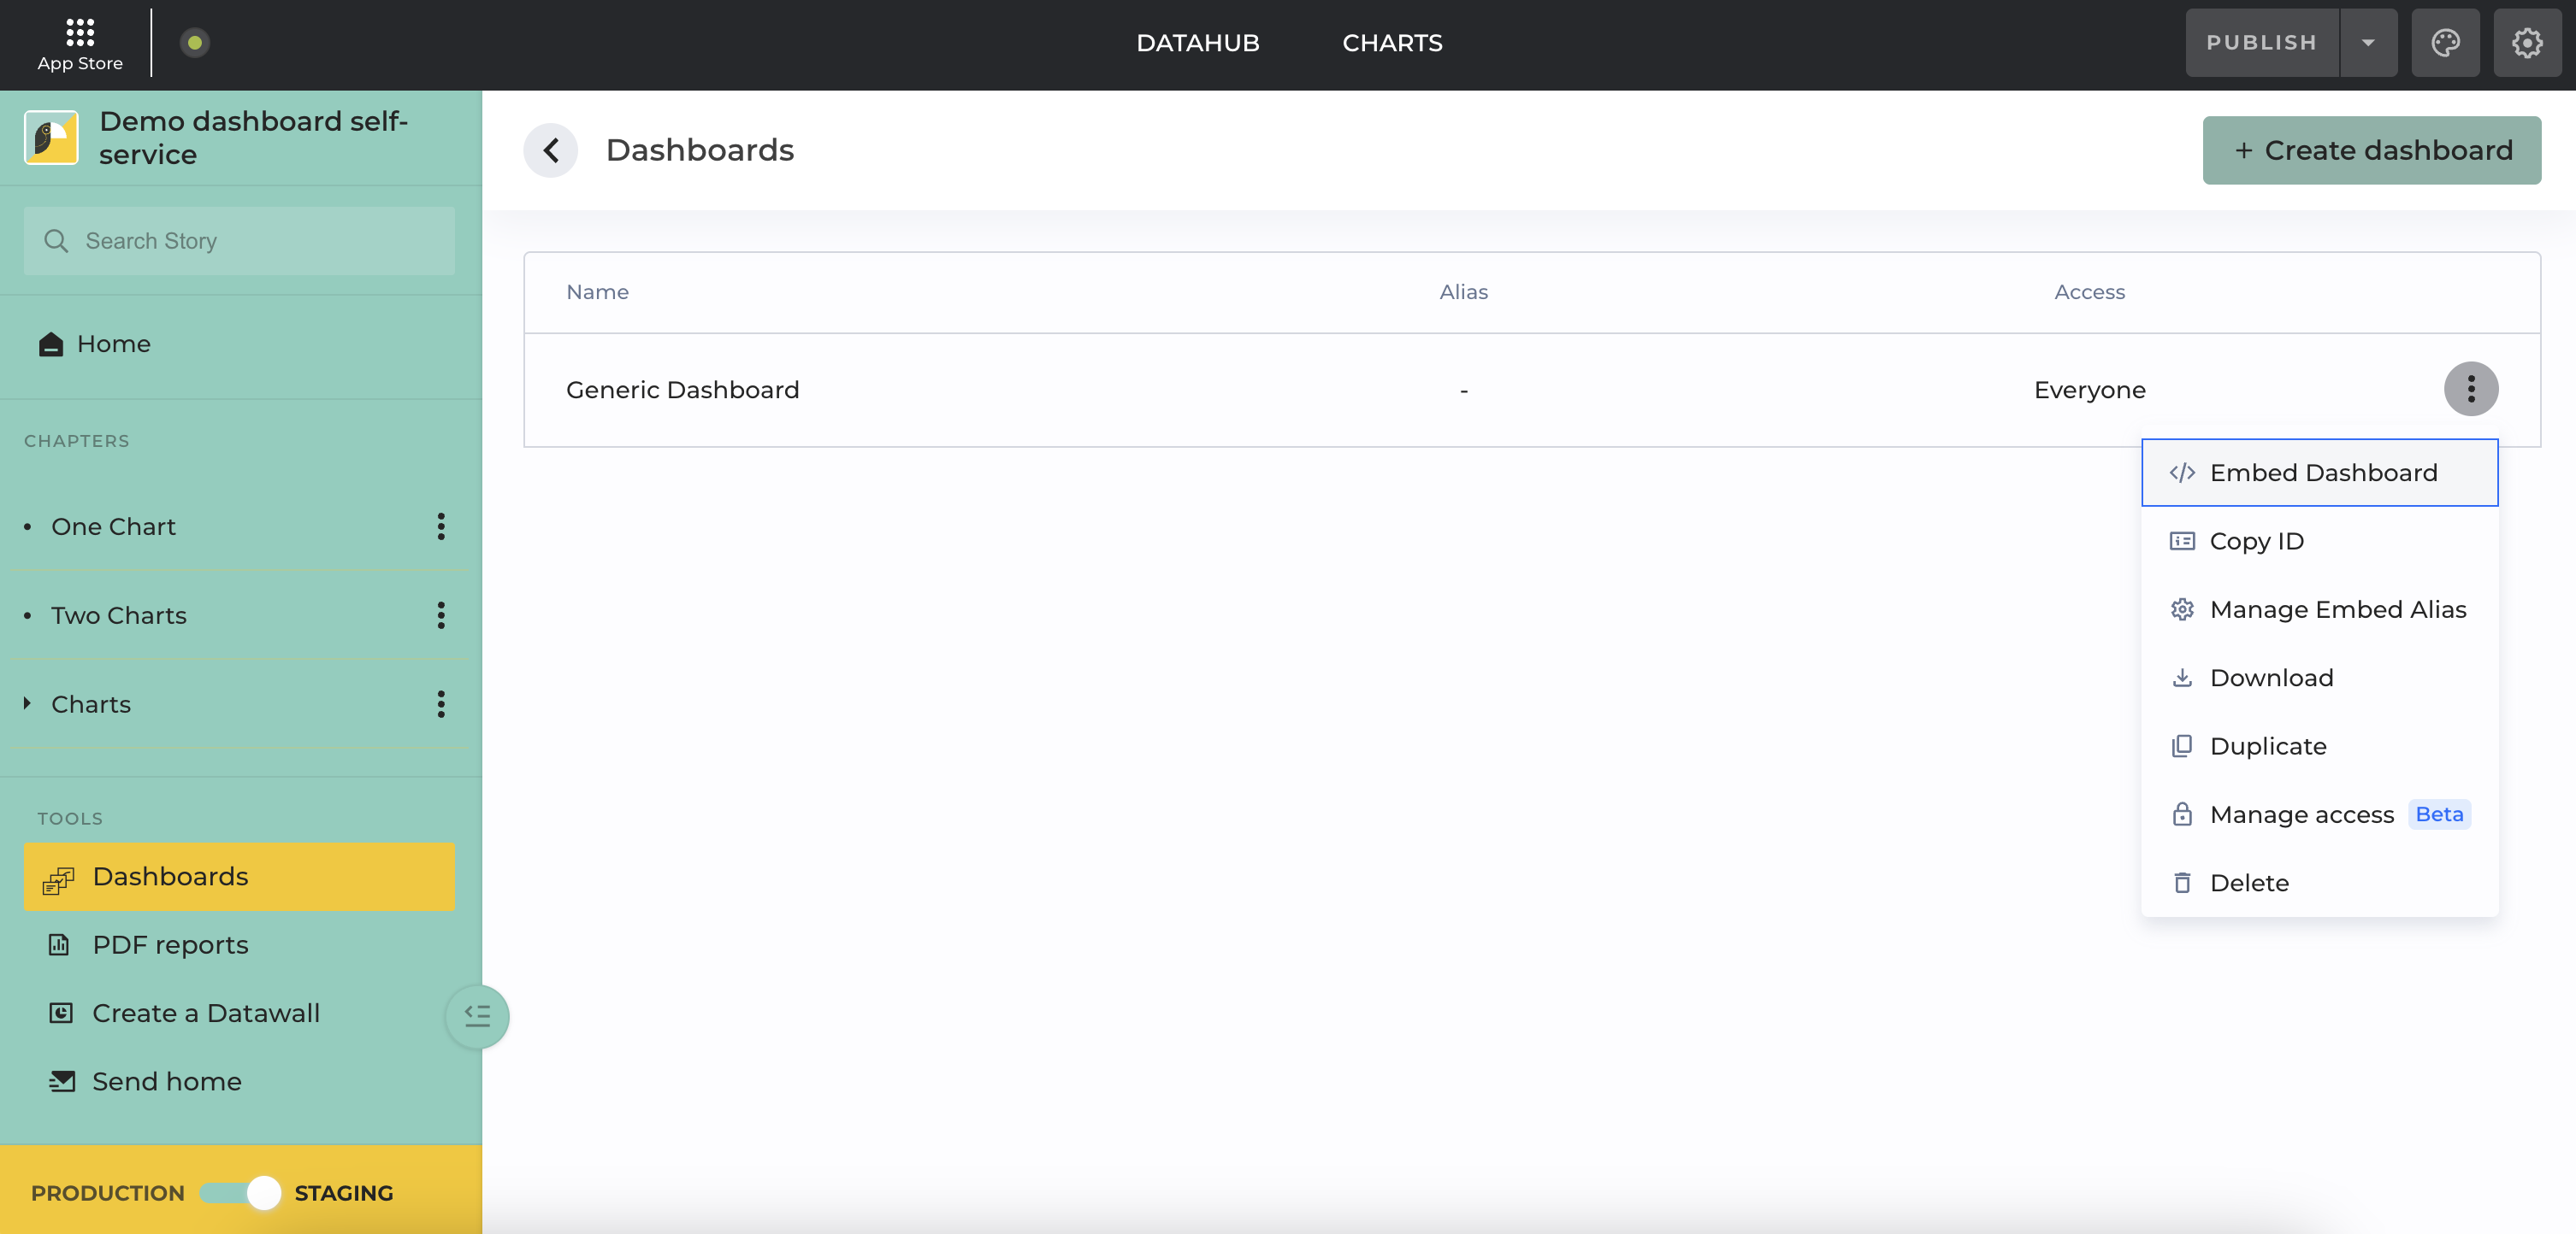The image size is (2576, 1234).
Task: Choose Download from the menu
Action: (2319, 678)
